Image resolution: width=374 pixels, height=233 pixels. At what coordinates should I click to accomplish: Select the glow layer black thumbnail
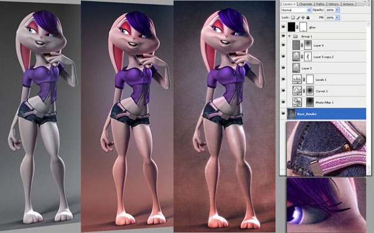tap(292, 27)
